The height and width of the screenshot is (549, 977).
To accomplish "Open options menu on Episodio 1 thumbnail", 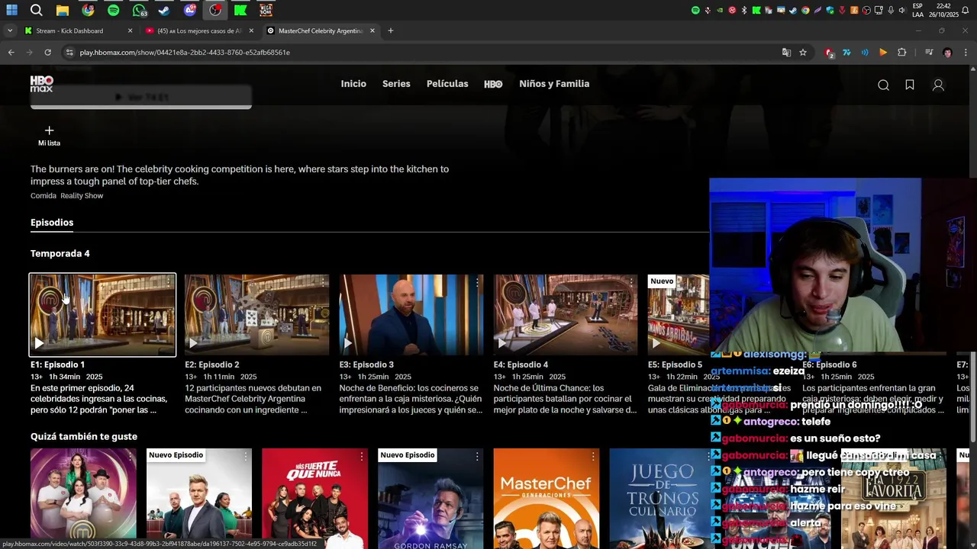I will 169,283.
